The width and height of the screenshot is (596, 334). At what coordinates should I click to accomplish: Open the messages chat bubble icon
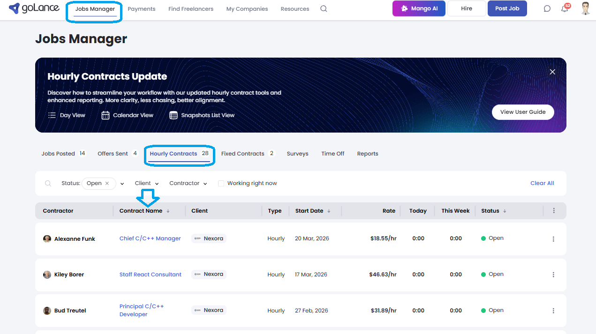pyautogui.click(x=547, y=9)
